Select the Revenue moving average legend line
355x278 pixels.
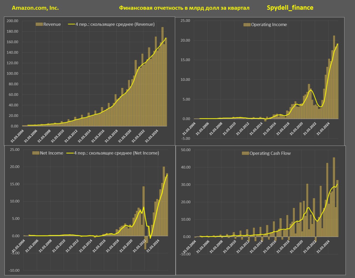(x=71, y=24)
